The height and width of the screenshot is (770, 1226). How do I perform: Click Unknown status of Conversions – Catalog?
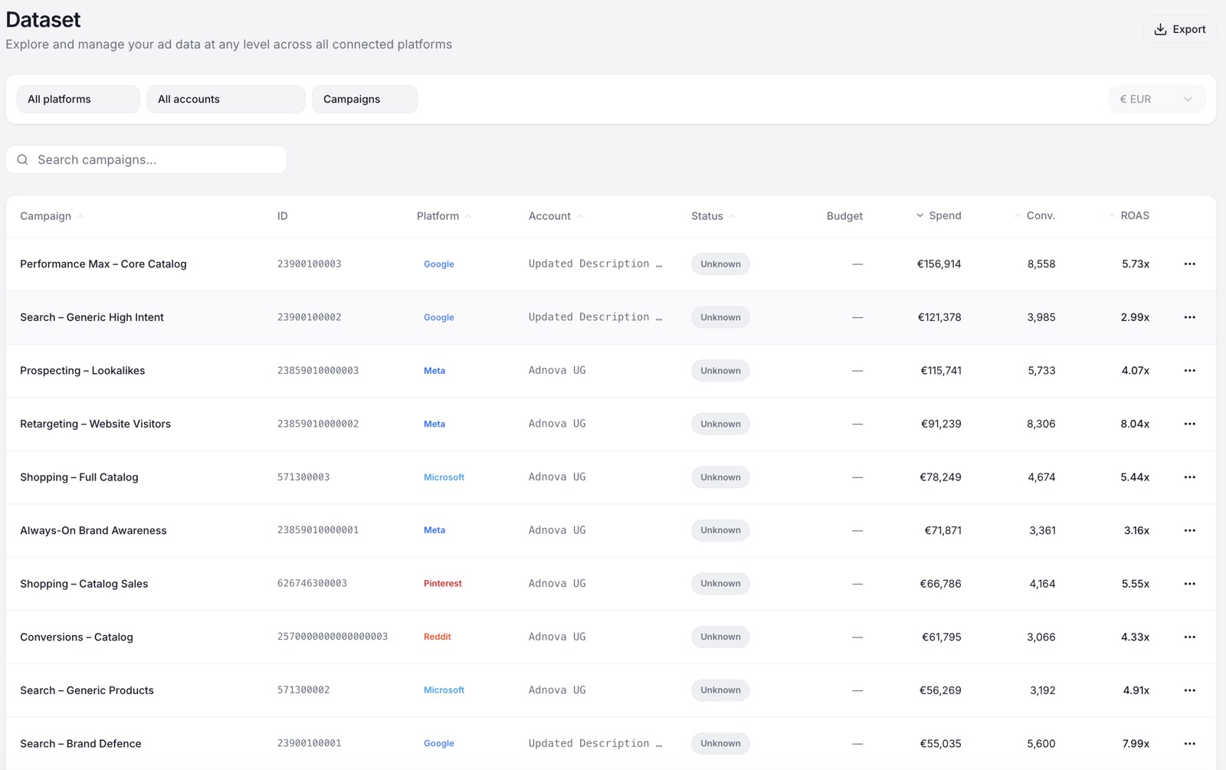tap(720, 637)
